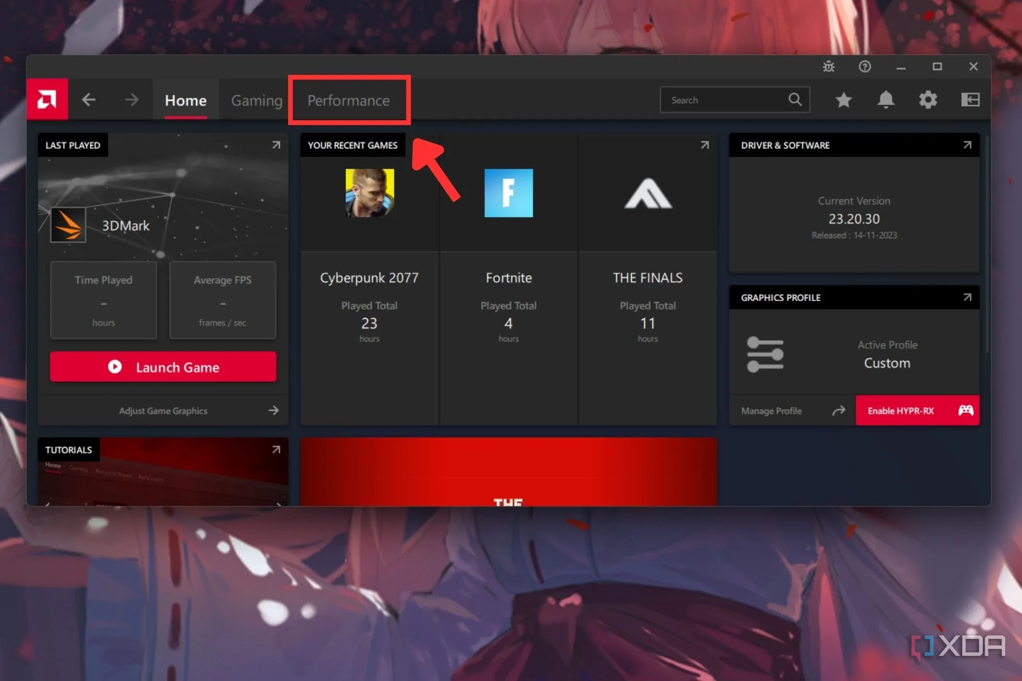The image size is (1022, 681).
Task: Expand the Graphics Profile panel
Action: [x=967, y=297]
